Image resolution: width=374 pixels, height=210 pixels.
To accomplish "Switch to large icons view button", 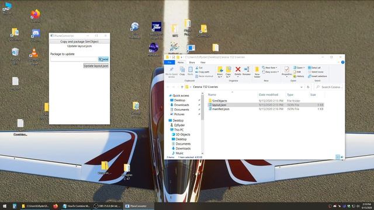I will [x=342, y=157].
